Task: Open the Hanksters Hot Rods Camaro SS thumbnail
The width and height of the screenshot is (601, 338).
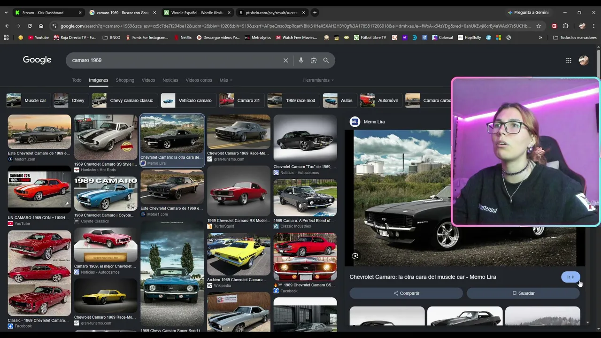Action: click(106, 138)
